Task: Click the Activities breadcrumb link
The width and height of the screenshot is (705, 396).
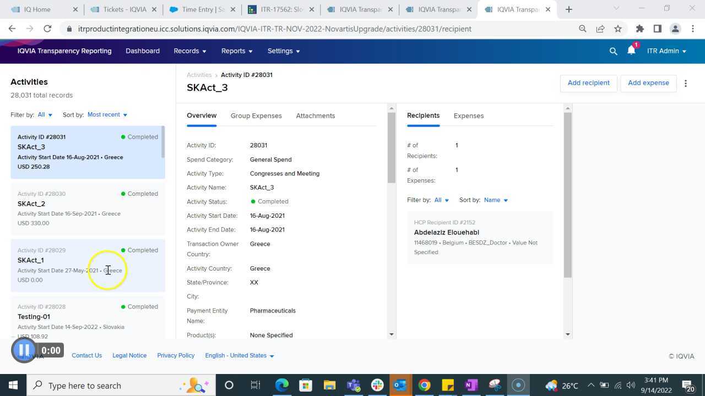Action: [199, 75]
